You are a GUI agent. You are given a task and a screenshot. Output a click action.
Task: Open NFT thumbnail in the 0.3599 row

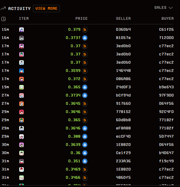coord(21,71)
